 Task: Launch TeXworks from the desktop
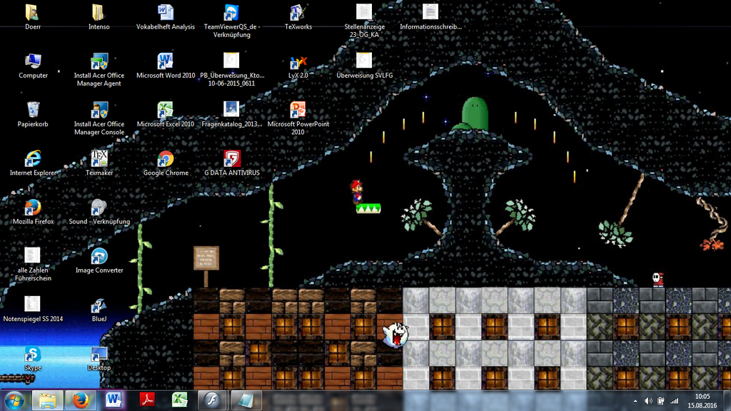coord(298,13)
